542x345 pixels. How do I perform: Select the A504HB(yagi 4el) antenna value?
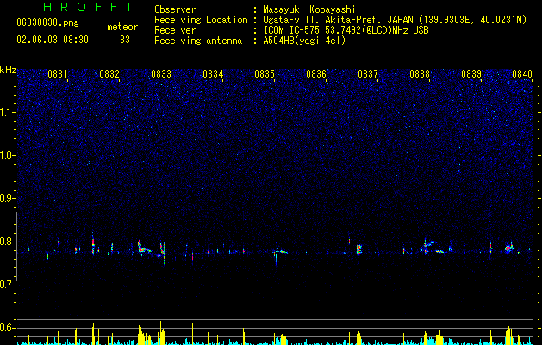click(304, 41)
